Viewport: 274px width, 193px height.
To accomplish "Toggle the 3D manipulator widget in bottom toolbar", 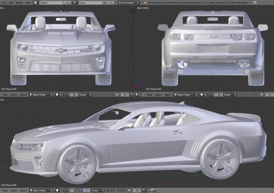I will pyautogui.click(x=77, y=190).
